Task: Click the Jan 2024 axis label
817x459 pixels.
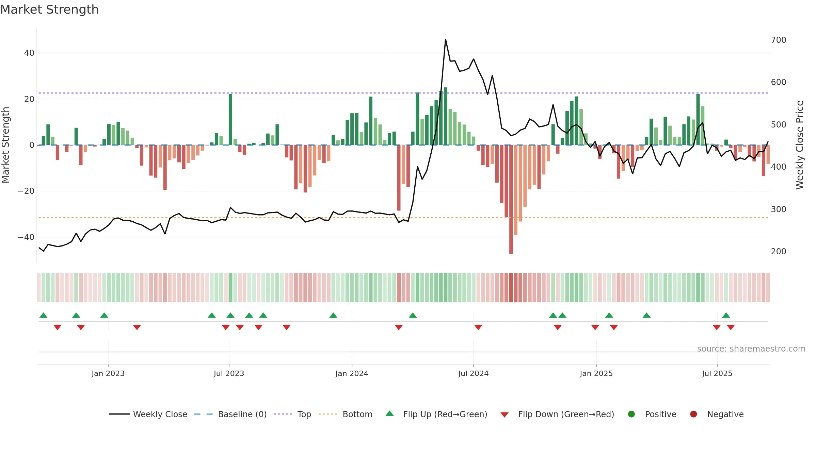Action: click(x=352, y=373)
